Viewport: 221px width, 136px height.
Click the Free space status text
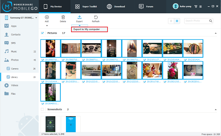click(x=211, y=134)
